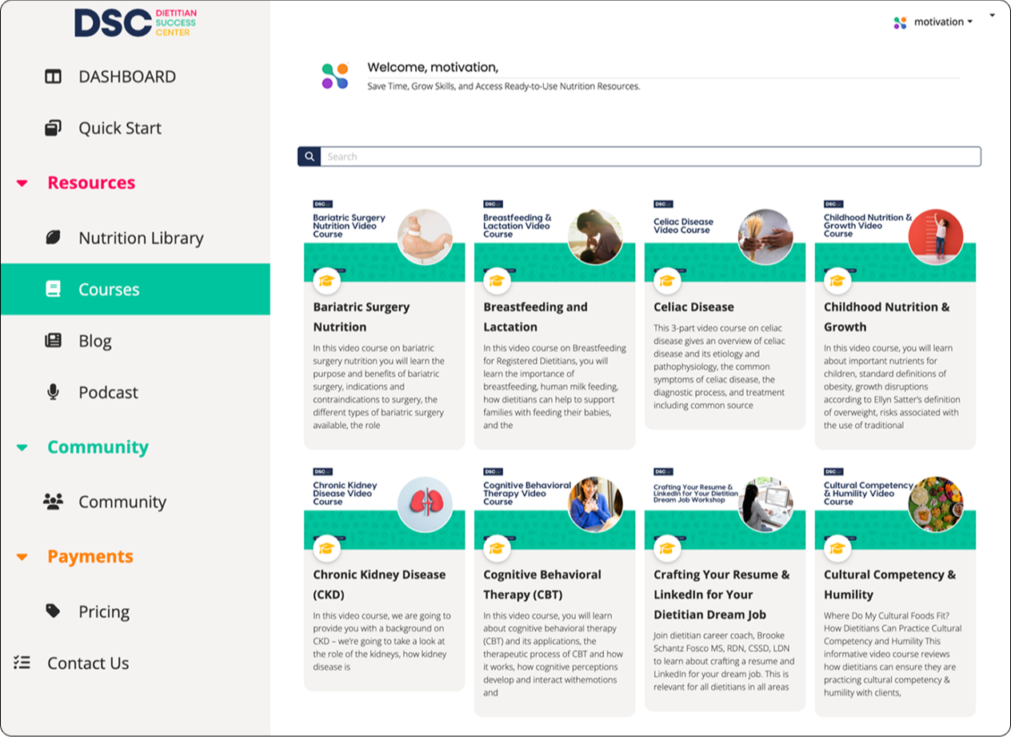The width and height of the screenshot is (1011, 737).
Task: Select the Dashboard icon in the sidebar
Action: click(x=54, y=76)
